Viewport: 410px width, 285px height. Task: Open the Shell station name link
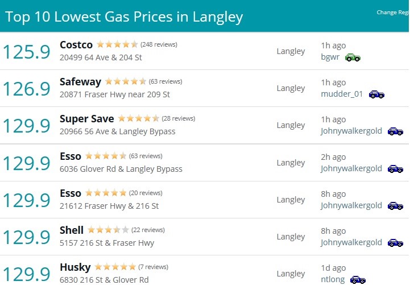click(72, 230)
